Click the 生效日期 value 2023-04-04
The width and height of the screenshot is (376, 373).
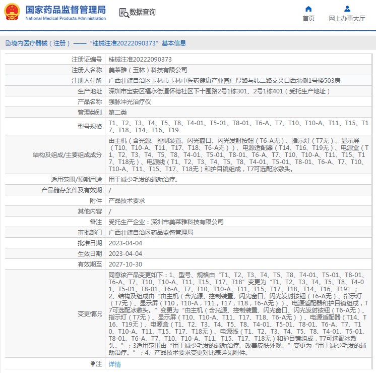click(126, 254)
